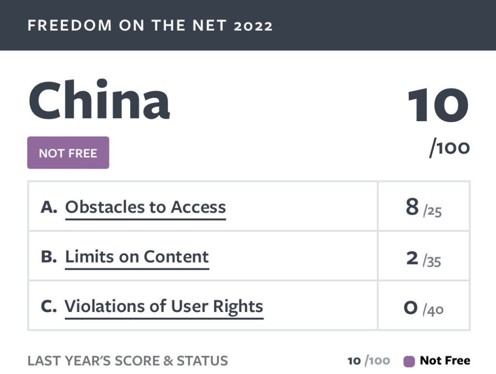This screenshot has width=496, height=374.
Task: Click the letter C. row marker
Action: (x=49, y=306)
